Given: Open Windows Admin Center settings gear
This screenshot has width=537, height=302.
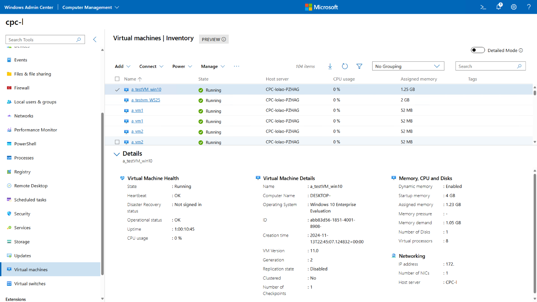Looking at the screenshot, I should coord(514,7).
